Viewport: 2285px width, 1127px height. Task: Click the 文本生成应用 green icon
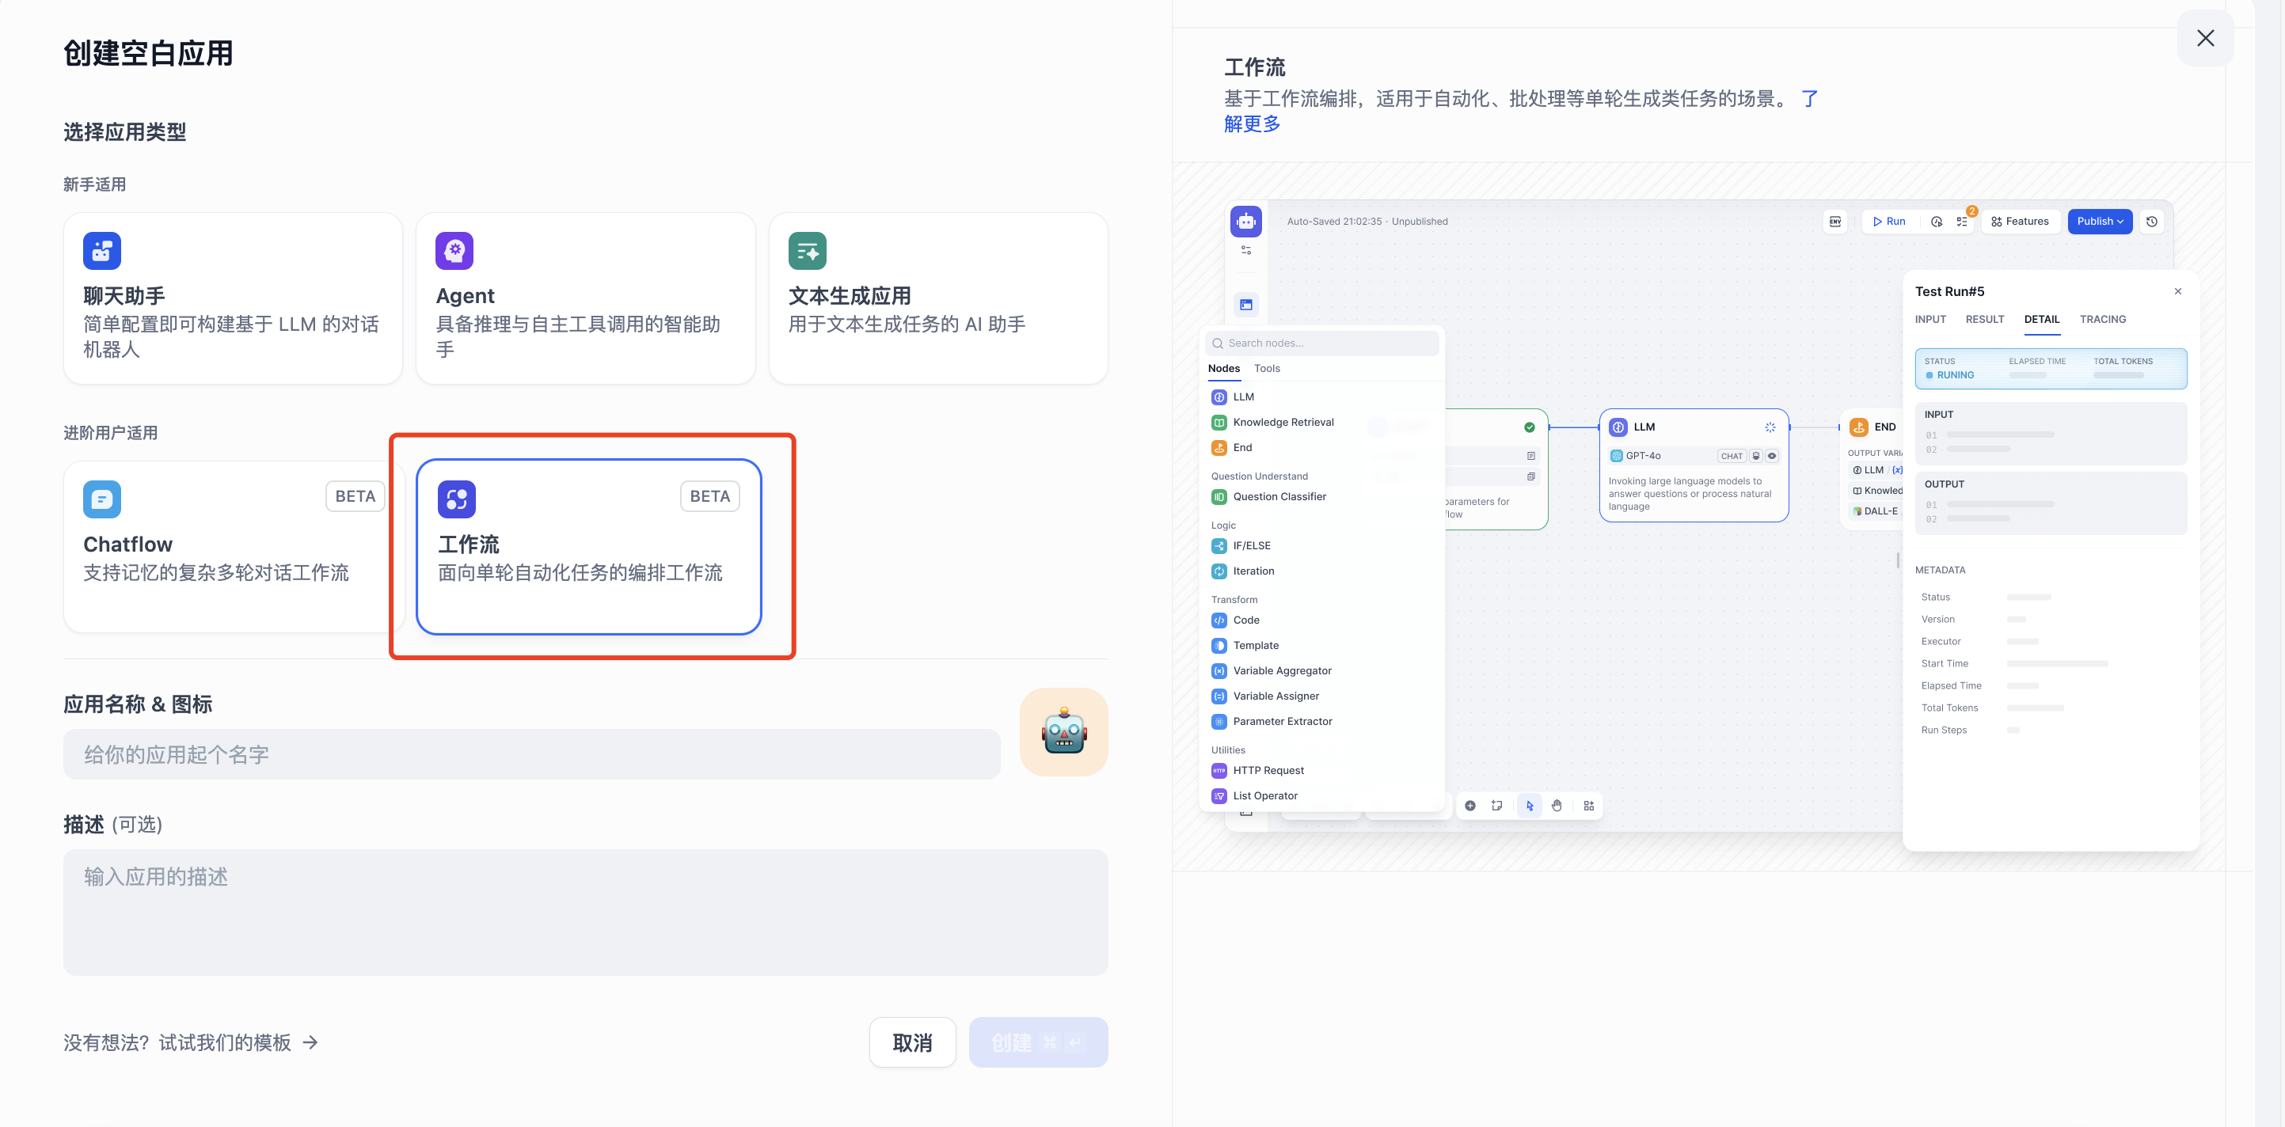pyautogui.click(x=806, y=251)
